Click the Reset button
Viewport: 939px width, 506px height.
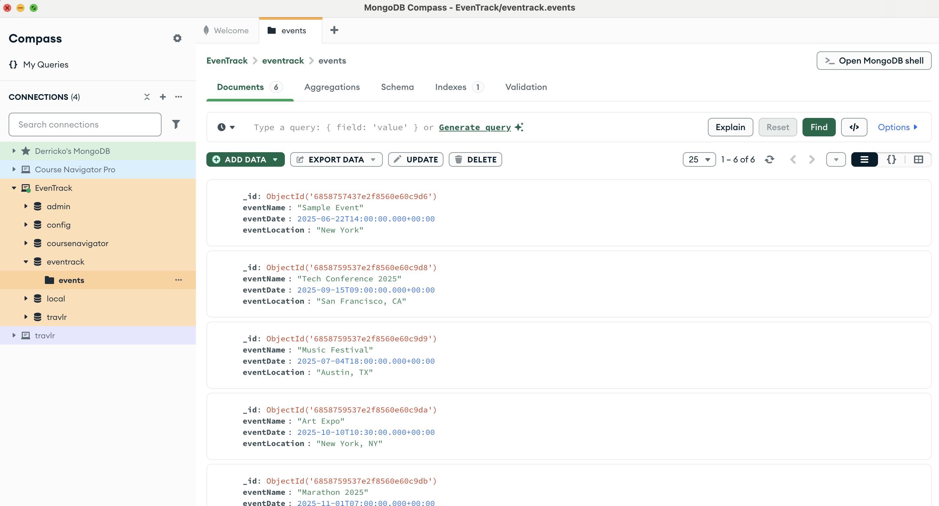tap(777, 127)
